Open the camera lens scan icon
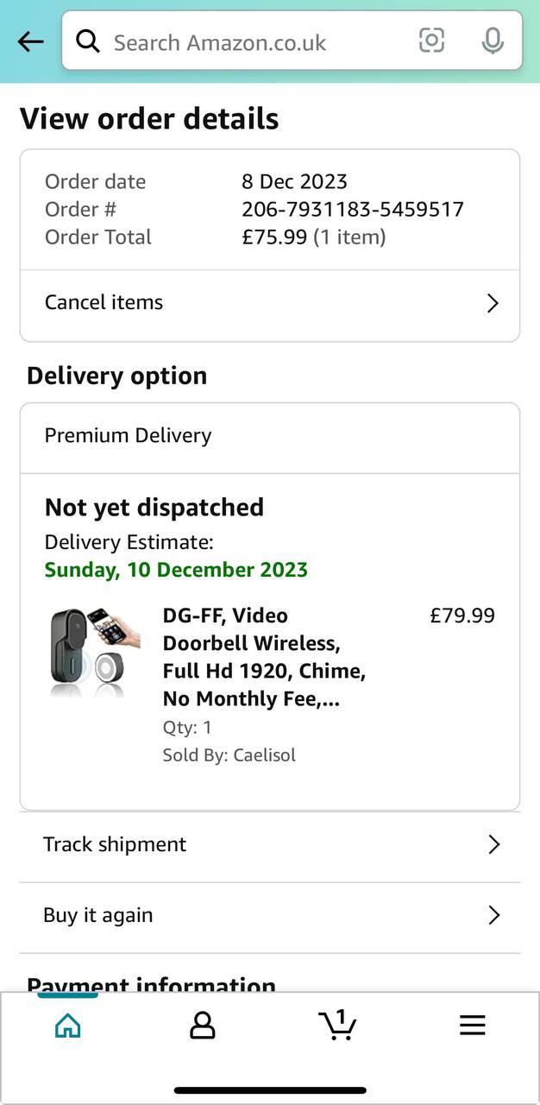This screenshot has width=540, height=1105. click(431, 41)
